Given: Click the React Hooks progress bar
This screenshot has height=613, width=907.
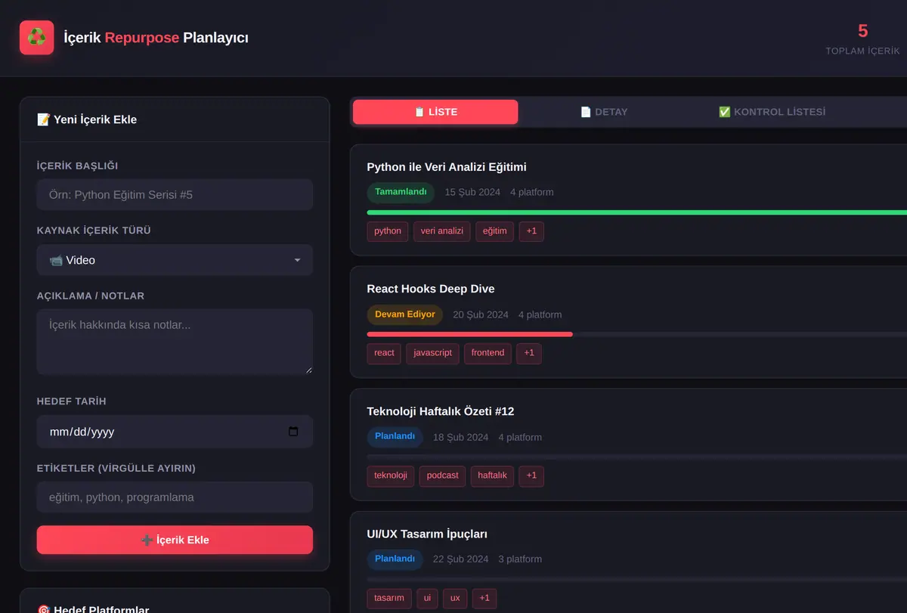Looking at the screenshot, I should point(636,334).
